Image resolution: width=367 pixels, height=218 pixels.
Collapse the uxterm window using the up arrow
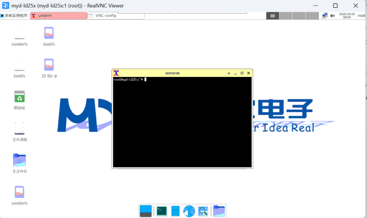[x=228, y=73]
